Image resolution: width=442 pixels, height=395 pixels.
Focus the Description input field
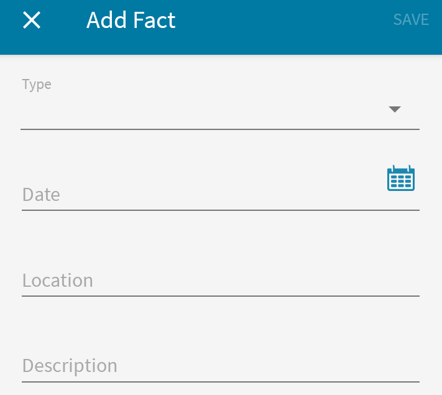[x=221, y=366]
